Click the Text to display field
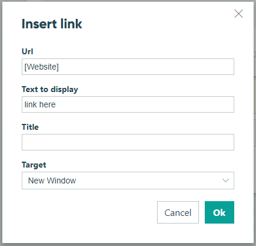The width and height of the screenshot is (256, 246). coord(128,104)
